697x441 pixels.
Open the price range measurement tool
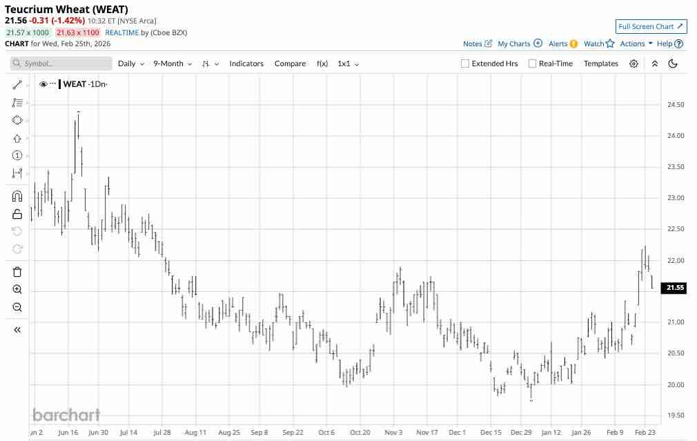click(x=17, y=173)
